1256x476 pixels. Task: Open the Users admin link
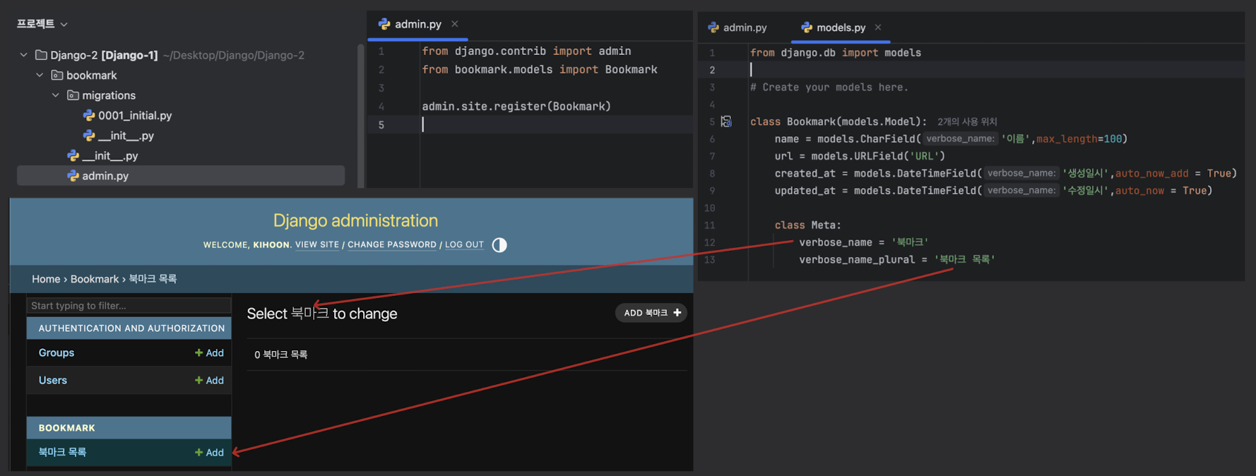53,380
